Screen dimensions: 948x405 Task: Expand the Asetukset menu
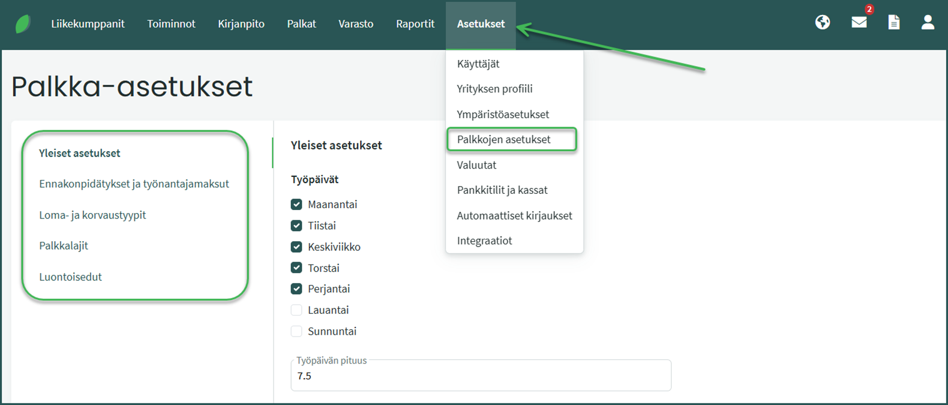[x=481, y=24]
